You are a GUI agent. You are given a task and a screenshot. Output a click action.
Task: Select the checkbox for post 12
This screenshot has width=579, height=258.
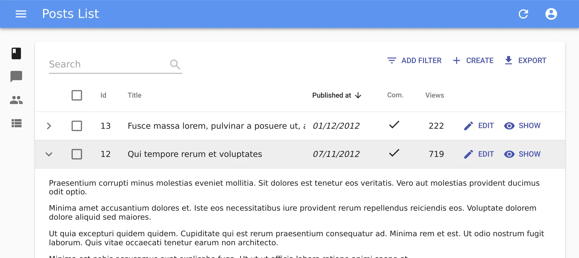click(x=77, y=154)
